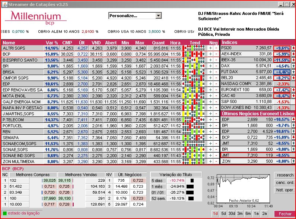Click the plus icon in PORTUCEL row
296x219 pixels.
pyautogui.click(x=210, y=126)
